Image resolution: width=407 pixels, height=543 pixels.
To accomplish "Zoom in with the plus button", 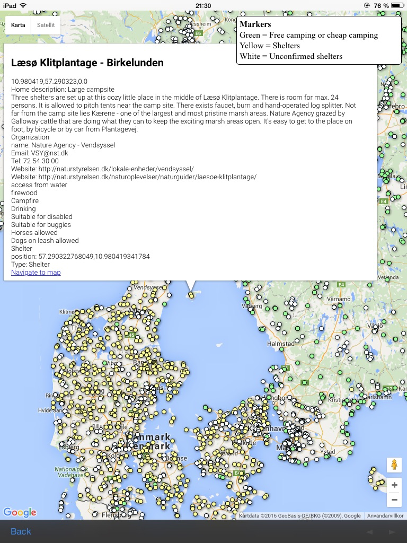I will pyautogui.click(x=394, y=485).
